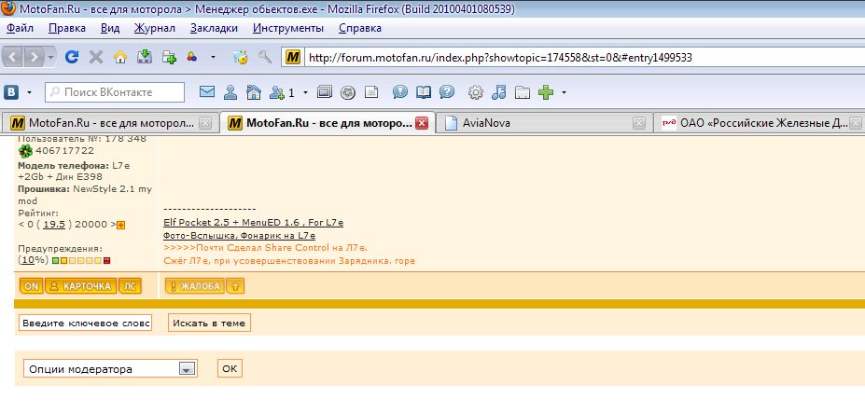
Task: Click the green ICQ flower status icon
Action: coord(25,151)
